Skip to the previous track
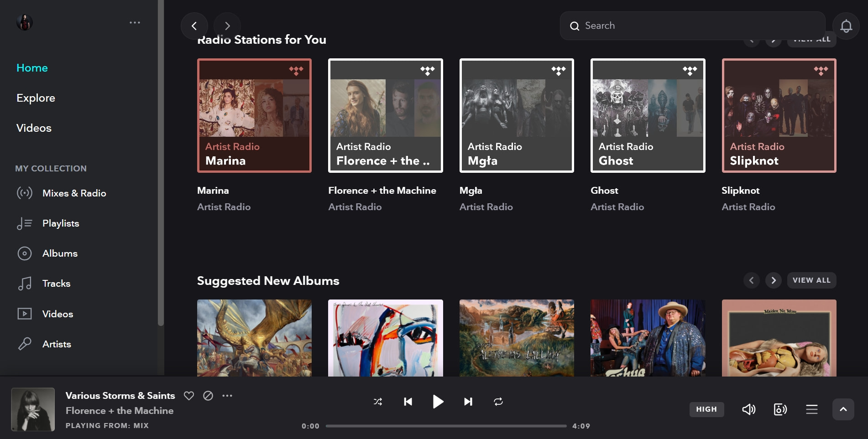The height and width of the screenshot is (439, 868). 408,402
